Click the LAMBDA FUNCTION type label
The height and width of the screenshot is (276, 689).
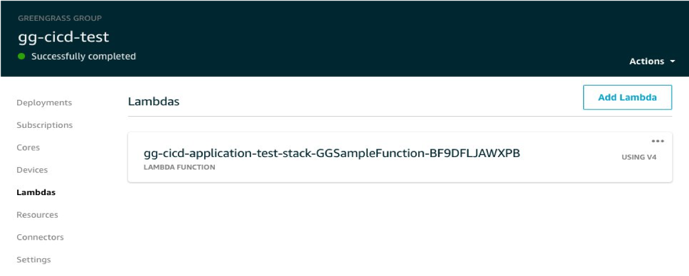179,168
